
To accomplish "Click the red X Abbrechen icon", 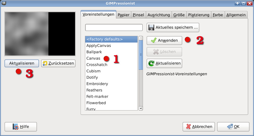I will pyautogui.click(x=189, y=127).
